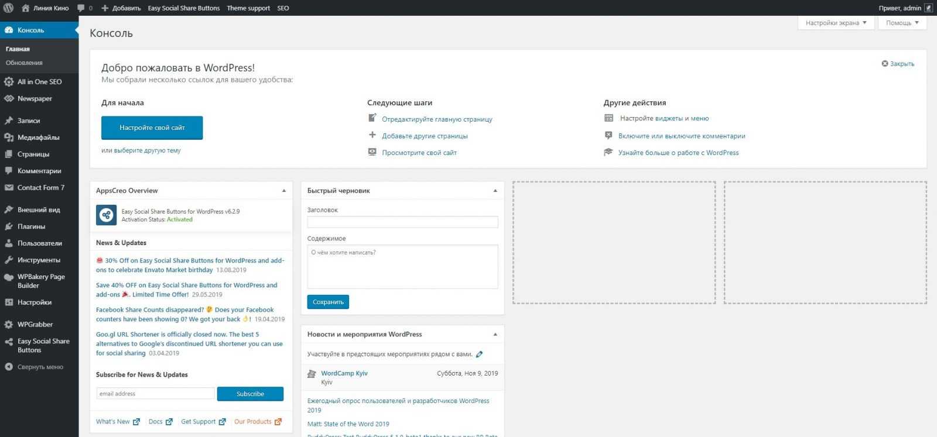Open the Docs link

tap(160, 422)
